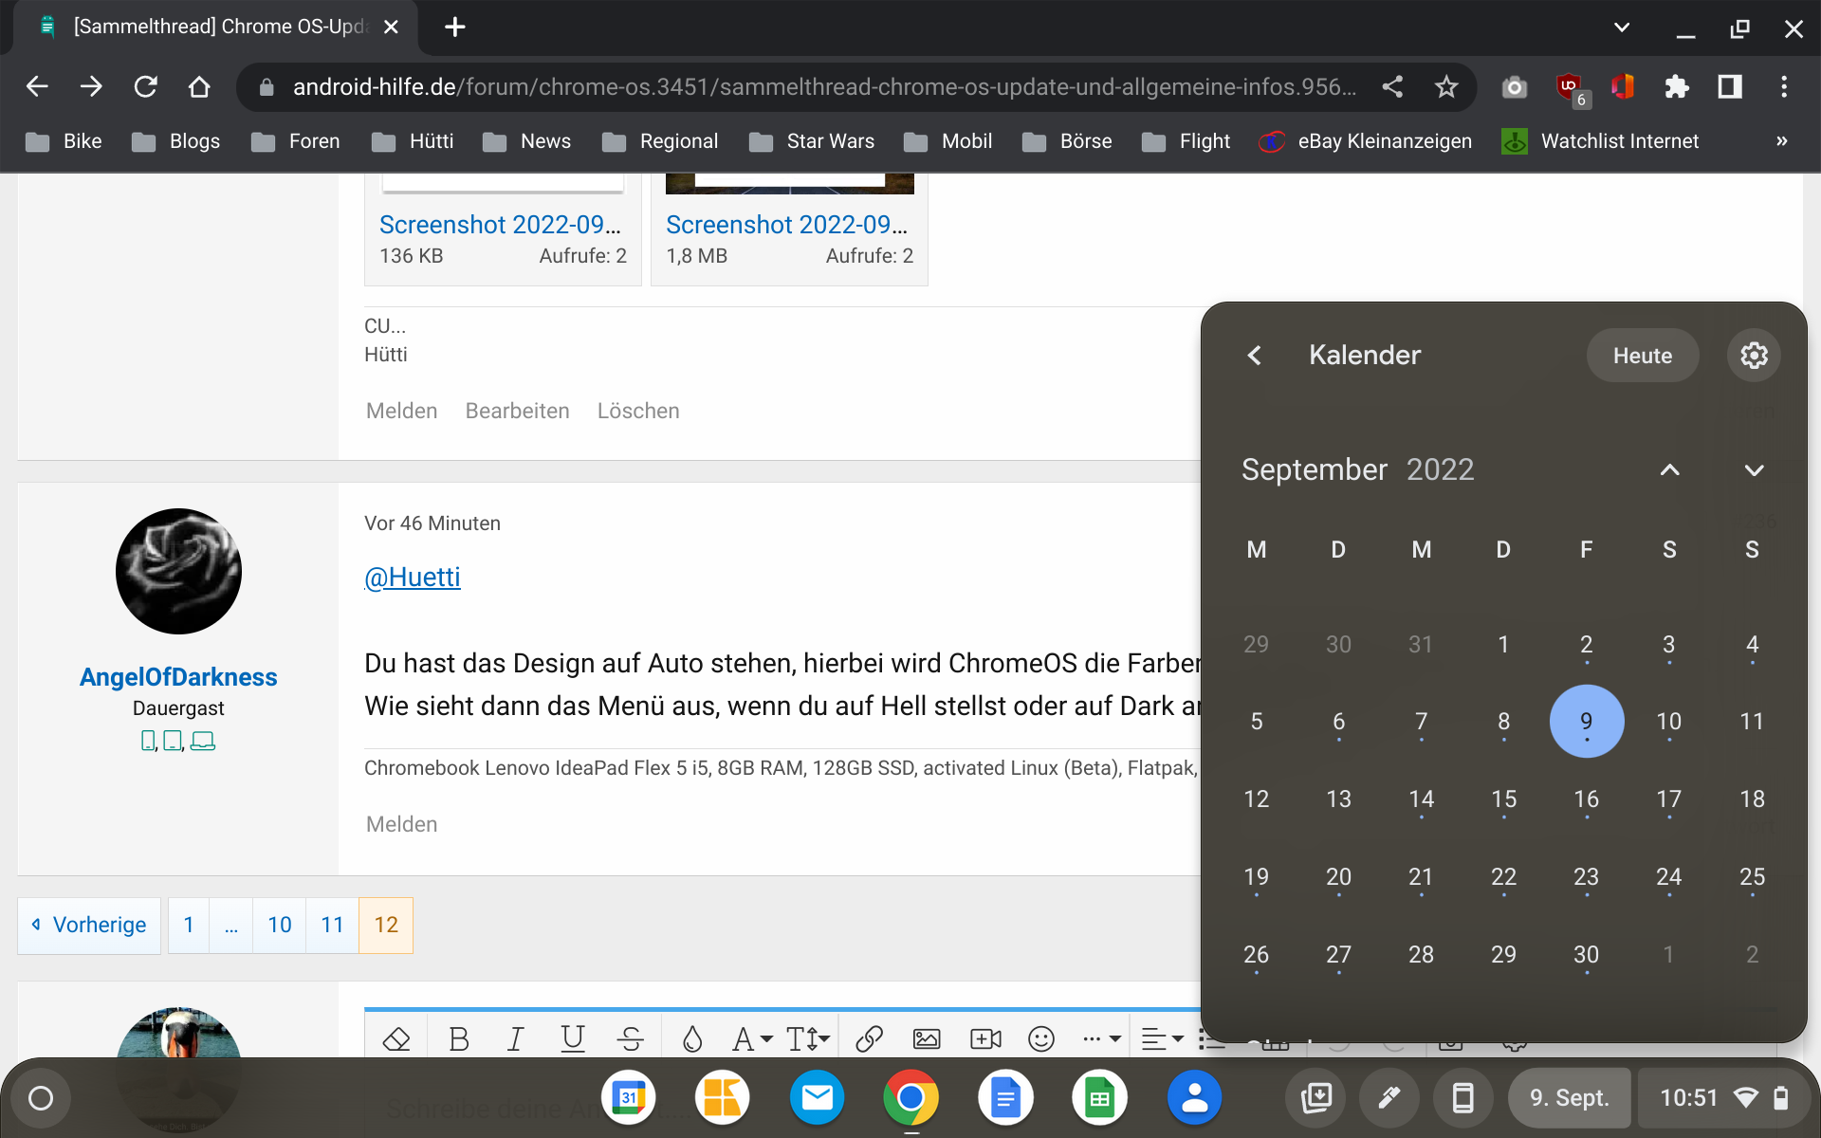Toggle underline formatting in editor
The image size is (1821, 1138).
click(x=572, y=1039)
